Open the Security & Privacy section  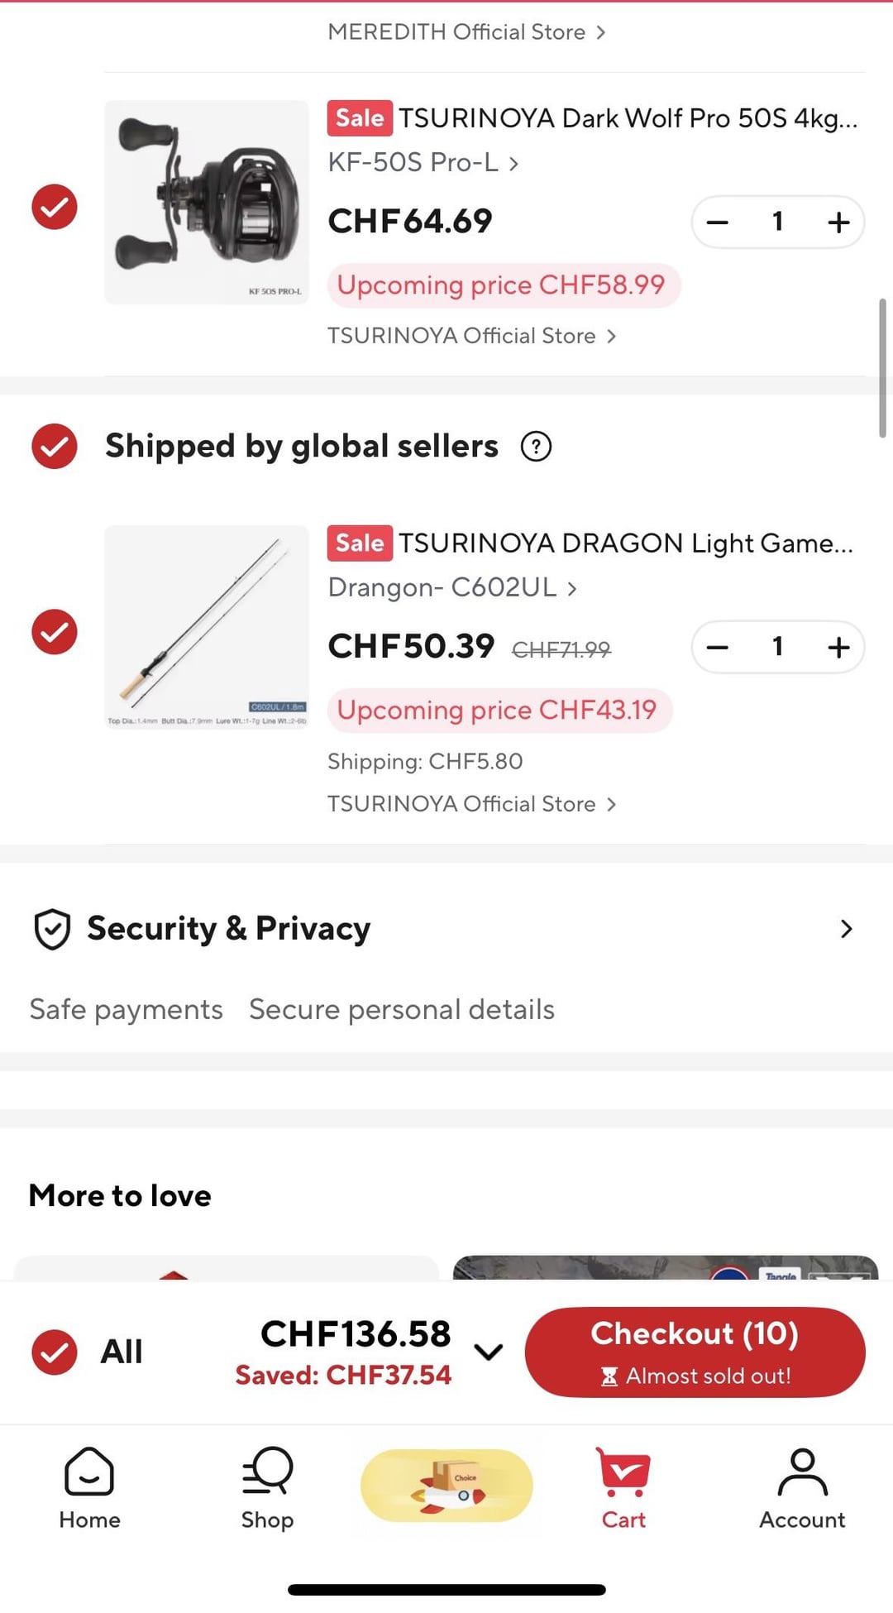(x=446, y=929)
